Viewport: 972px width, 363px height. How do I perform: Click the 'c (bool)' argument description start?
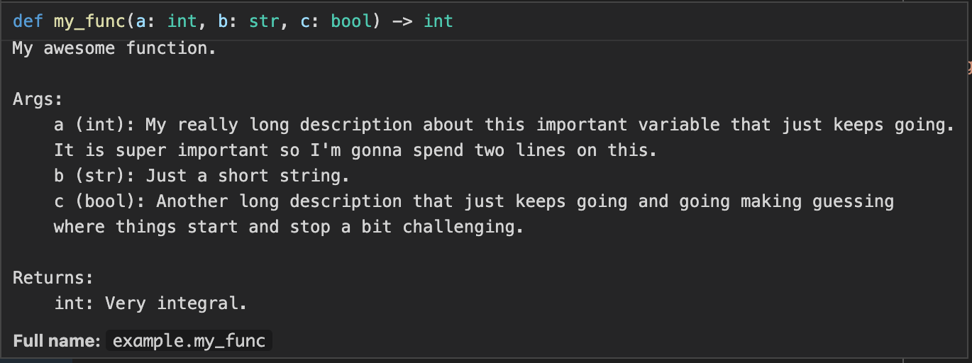click(x=99, y=201)
